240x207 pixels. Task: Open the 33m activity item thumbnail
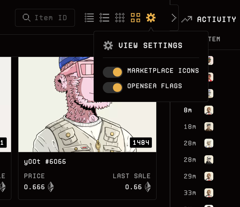pos(209,193)
